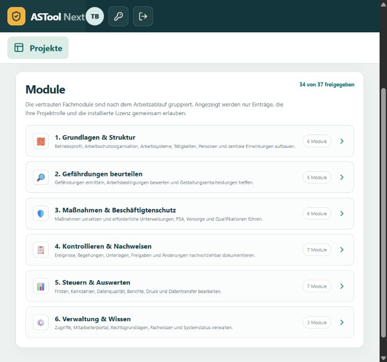The height and width of the screenshot is (362, 387).
Task: Expand Kontrollieren & Nachweisen chevron
Action: pos(342,250)
